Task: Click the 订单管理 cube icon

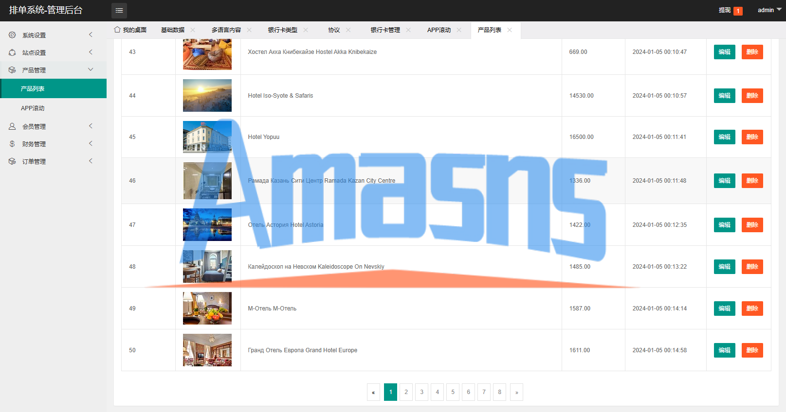Action: [12, 161]
